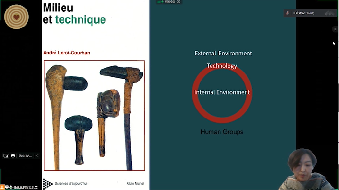Click the author name 'André Leroi-Gourhan'

66,53
